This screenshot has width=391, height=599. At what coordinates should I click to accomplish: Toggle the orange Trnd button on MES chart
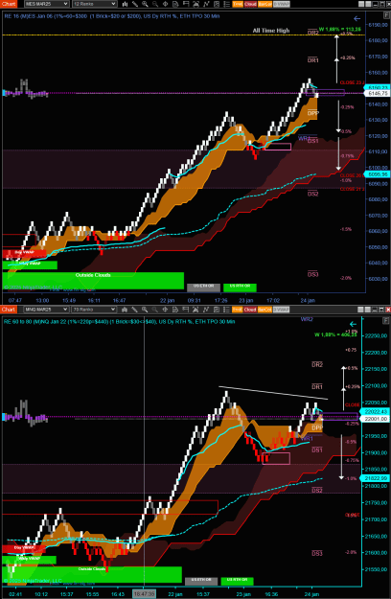click(238, 4)
